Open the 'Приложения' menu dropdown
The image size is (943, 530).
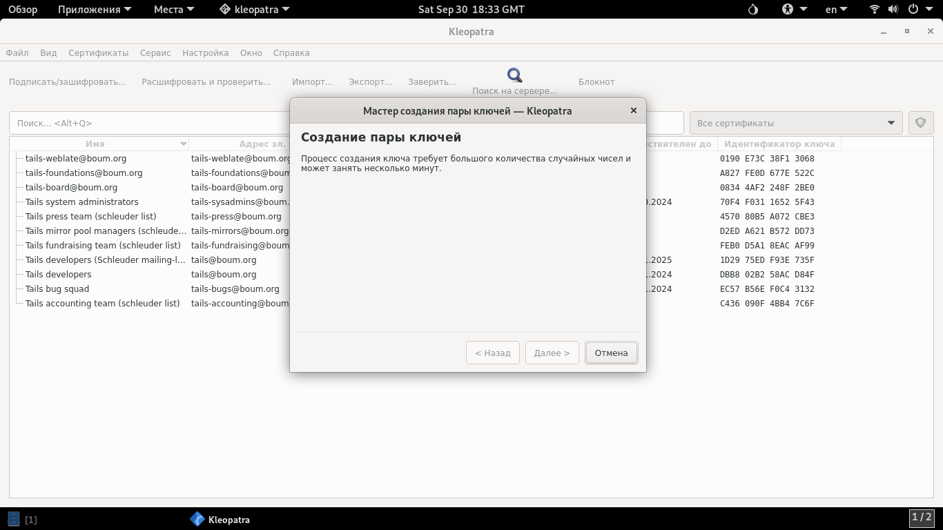point(94,10)
